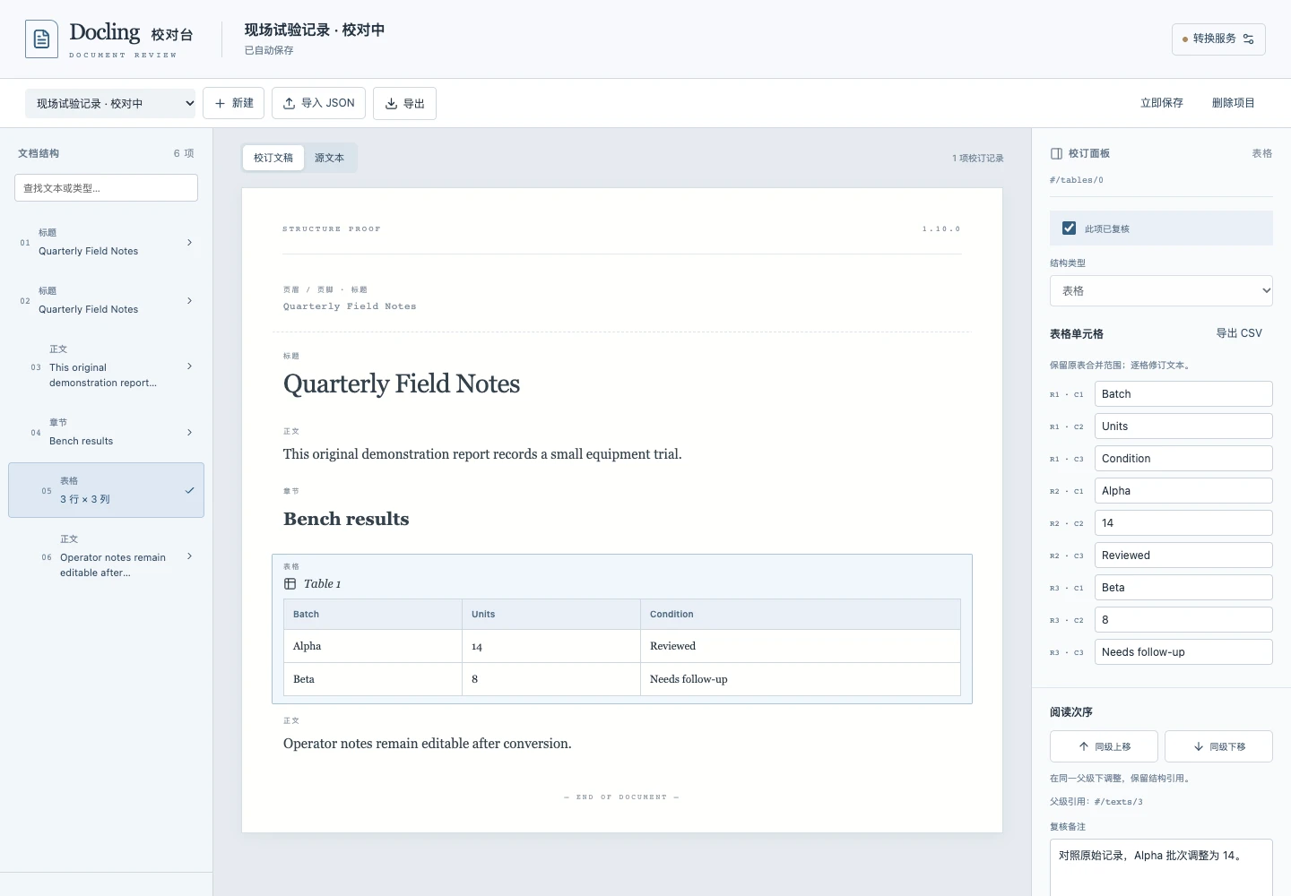The image size is (1291, 896).
Task: Click the down arrow icon on 同级下移
Action: 1199,746
